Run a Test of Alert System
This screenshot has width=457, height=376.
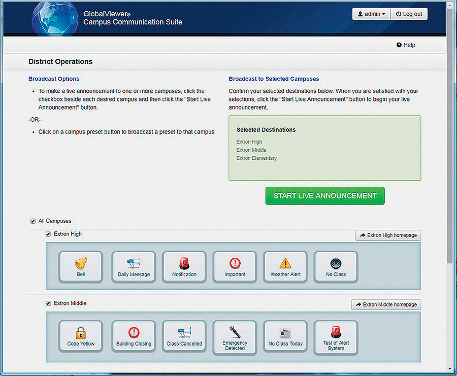click(x=336, y=337)
